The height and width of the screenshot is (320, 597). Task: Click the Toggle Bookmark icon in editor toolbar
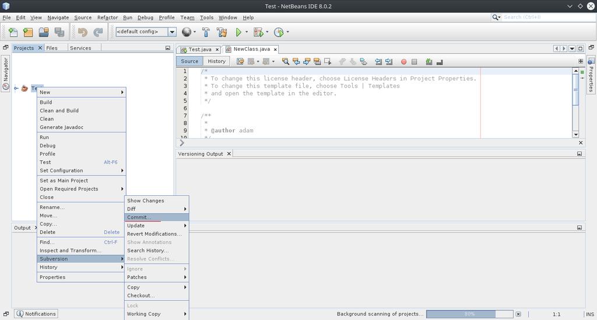pyautogui.click(x=364, y=62)
